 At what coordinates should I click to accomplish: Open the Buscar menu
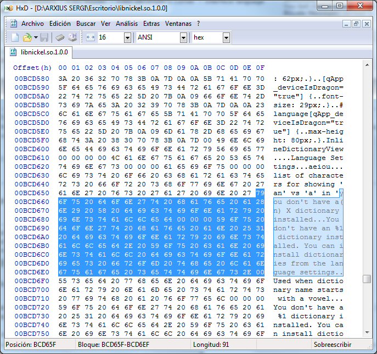click(86, 24)
